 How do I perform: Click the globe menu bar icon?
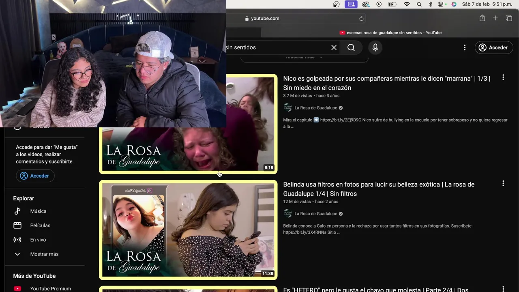click(x=337, y=4)
